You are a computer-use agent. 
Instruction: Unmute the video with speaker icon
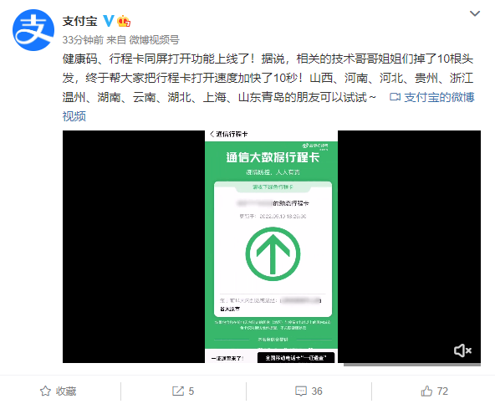[462, 350]
